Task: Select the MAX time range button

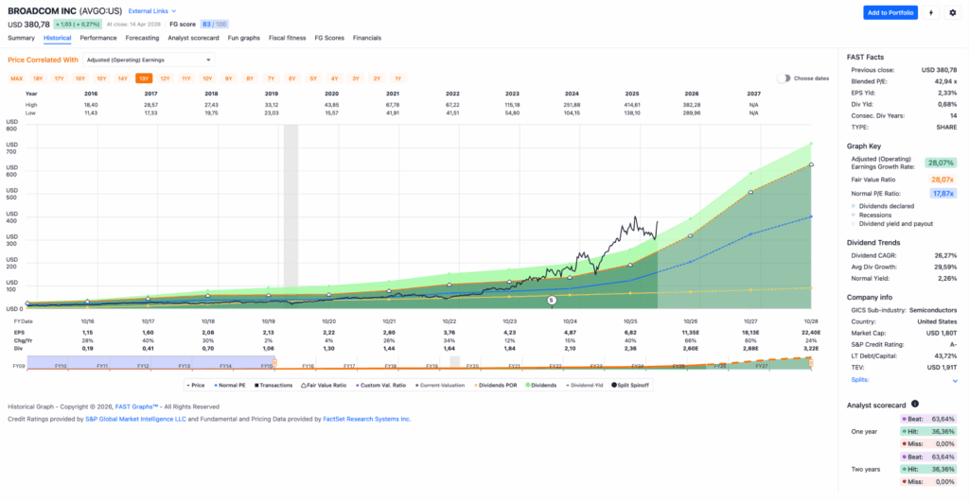Action: [17, 78]
